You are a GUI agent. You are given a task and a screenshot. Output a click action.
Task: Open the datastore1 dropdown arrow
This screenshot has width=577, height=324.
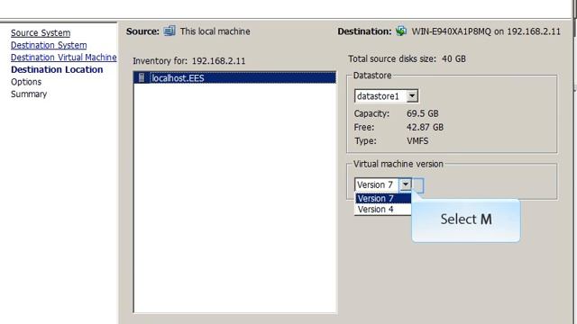coord(412,96)
